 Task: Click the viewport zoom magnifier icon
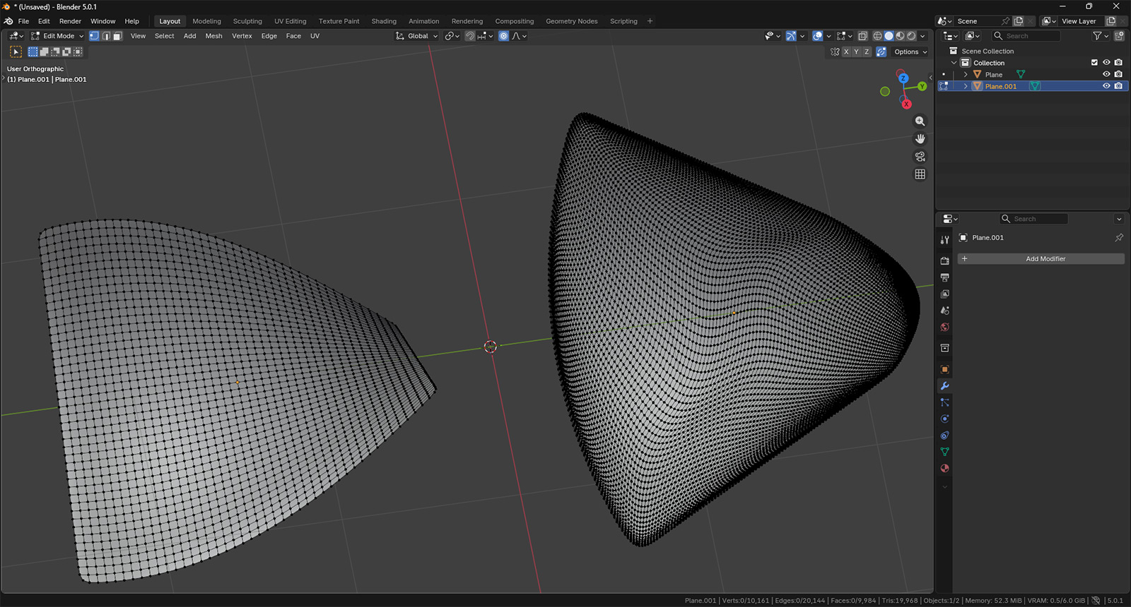coord(920,121)
